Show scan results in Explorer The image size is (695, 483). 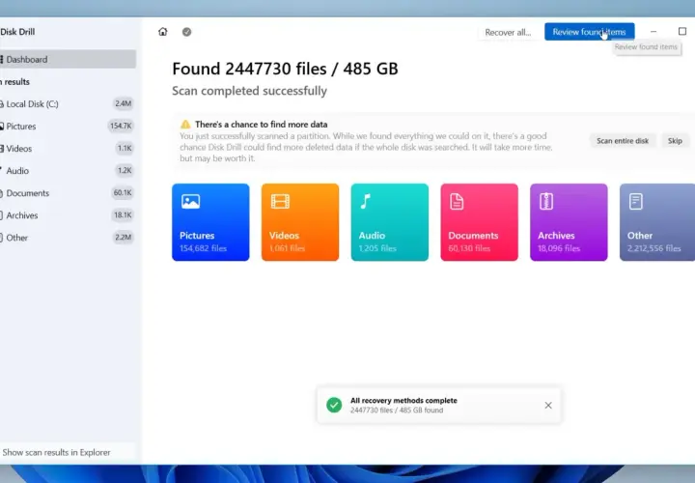click(56, 452)
